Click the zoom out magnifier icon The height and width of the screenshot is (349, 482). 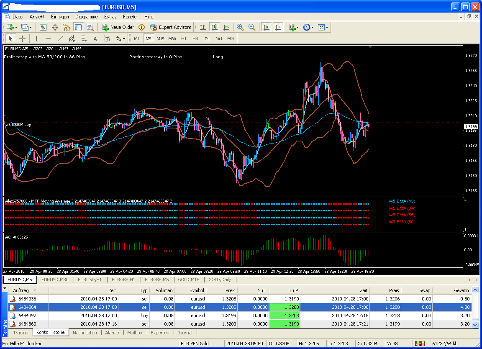252,27
